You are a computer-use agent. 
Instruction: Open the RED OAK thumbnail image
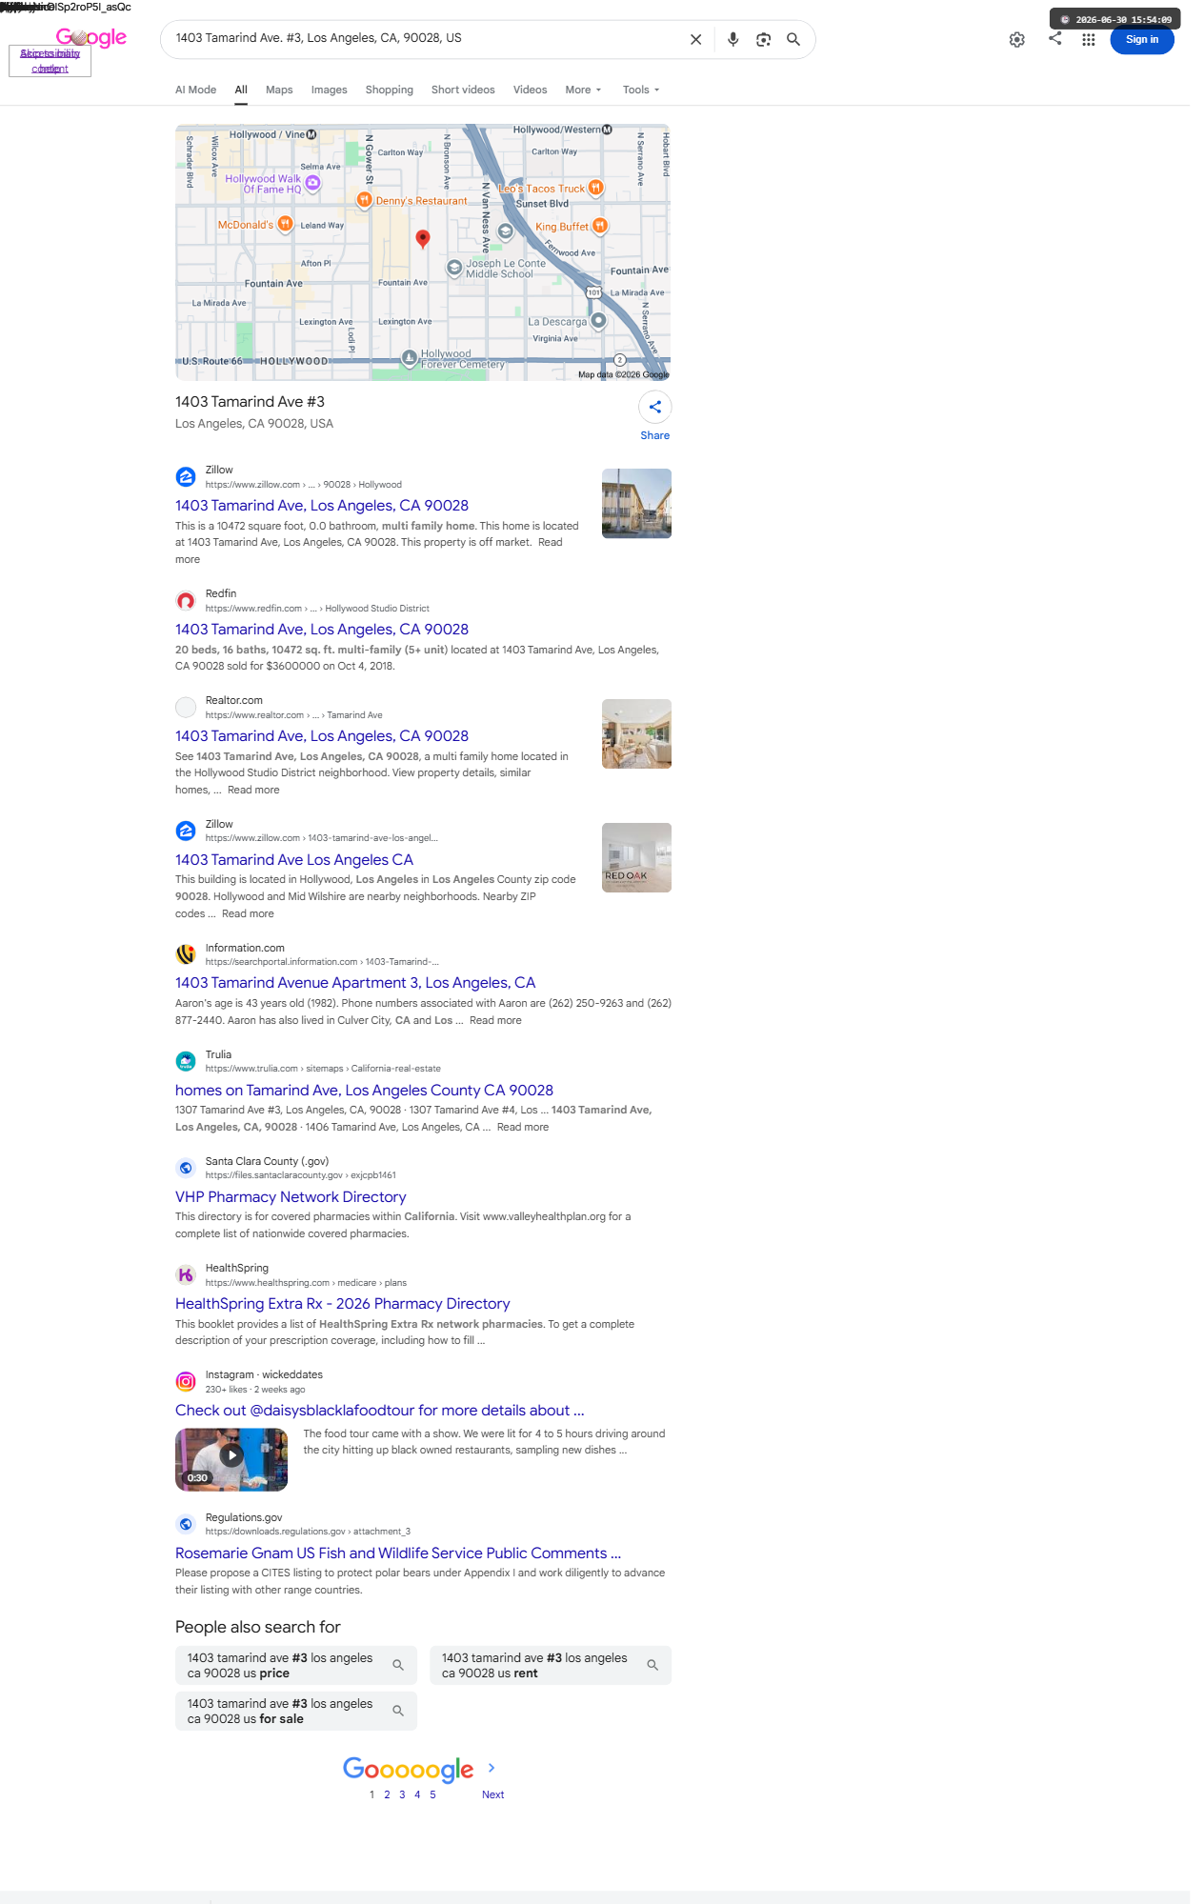(x=636, y=857)
